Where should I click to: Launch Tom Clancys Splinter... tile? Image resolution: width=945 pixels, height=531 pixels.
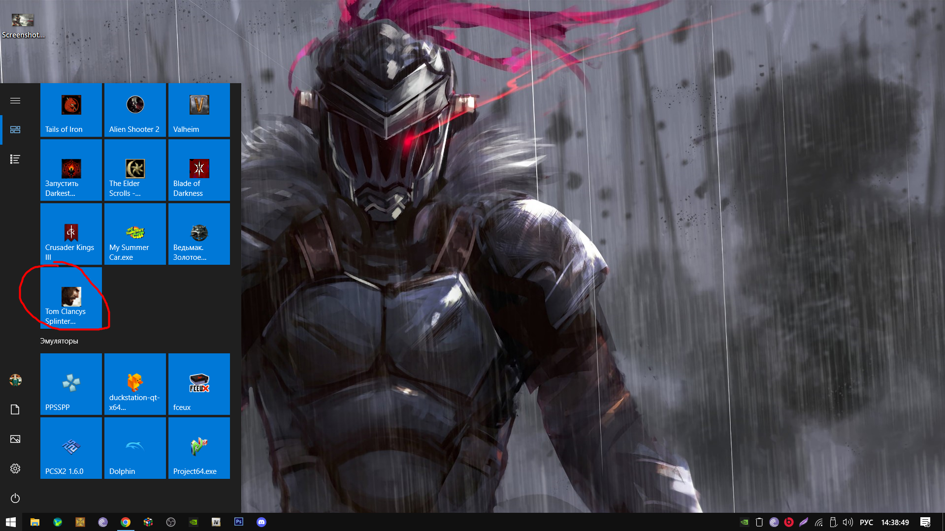(x=71, y=298)
